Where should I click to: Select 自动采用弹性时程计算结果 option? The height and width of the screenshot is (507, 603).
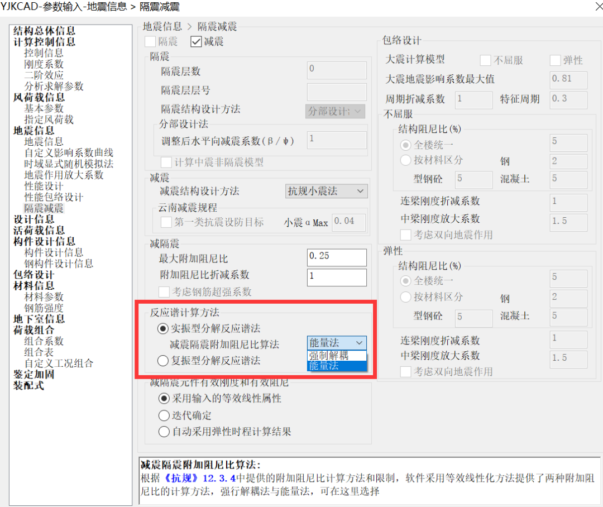[164, 432]
